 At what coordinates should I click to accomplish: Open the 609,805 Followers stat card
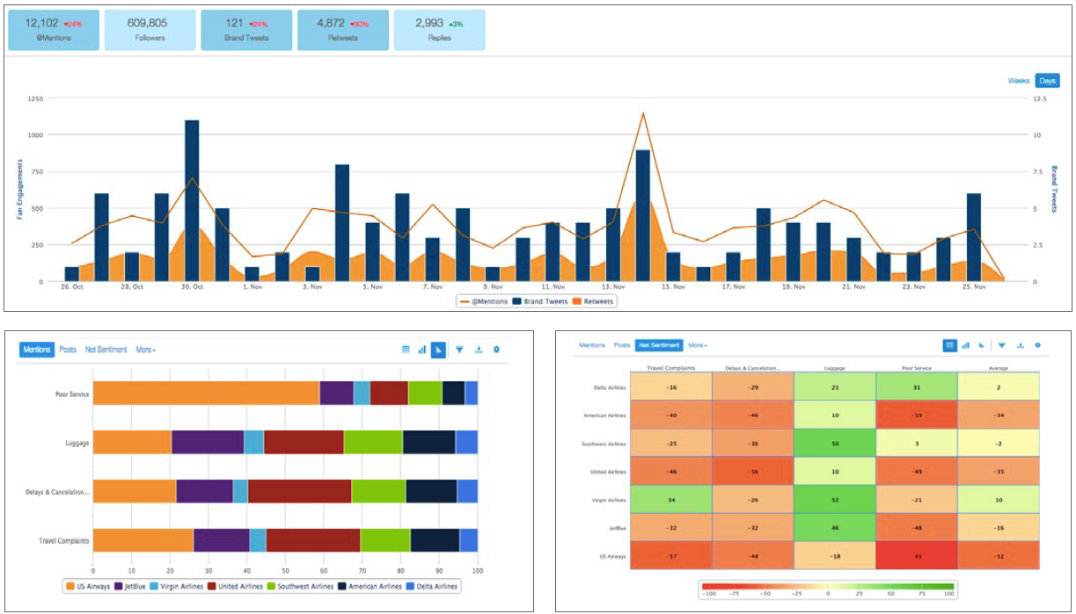point(150,31)
